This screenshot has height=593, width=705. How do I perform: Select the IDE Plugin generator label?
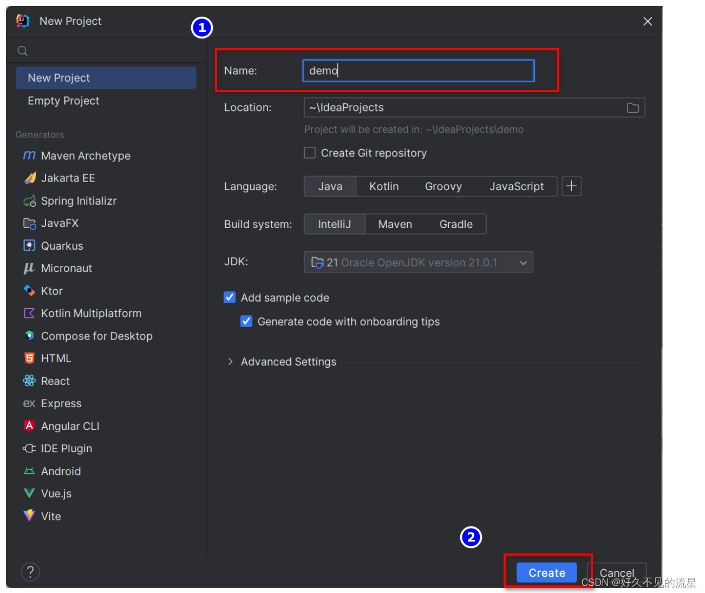tap(67, 448)
